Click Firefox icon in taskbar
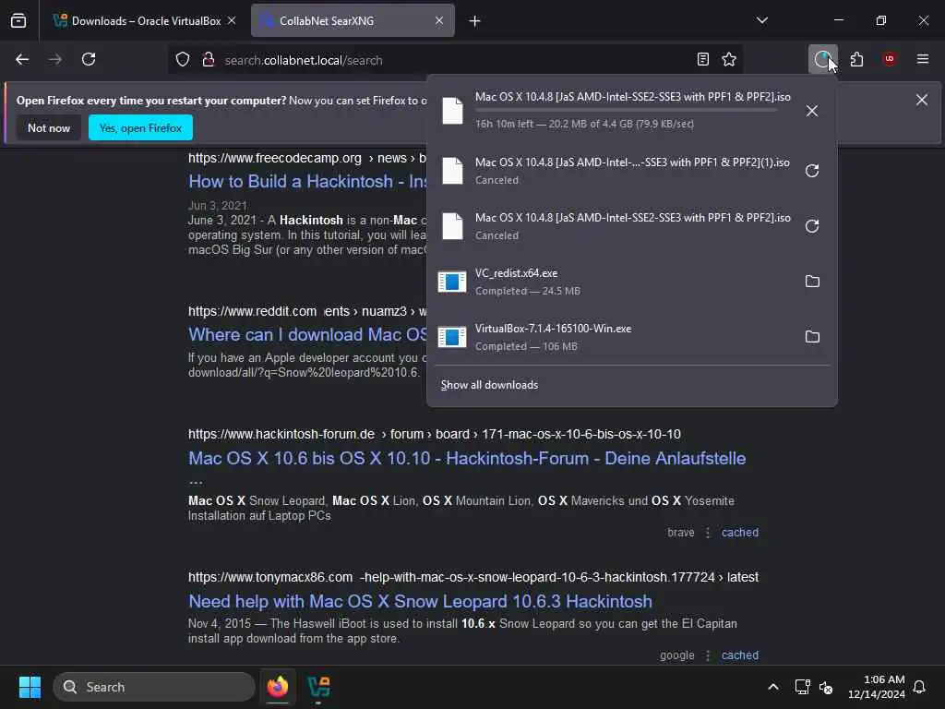945x709 pixels. coord(277,687)
